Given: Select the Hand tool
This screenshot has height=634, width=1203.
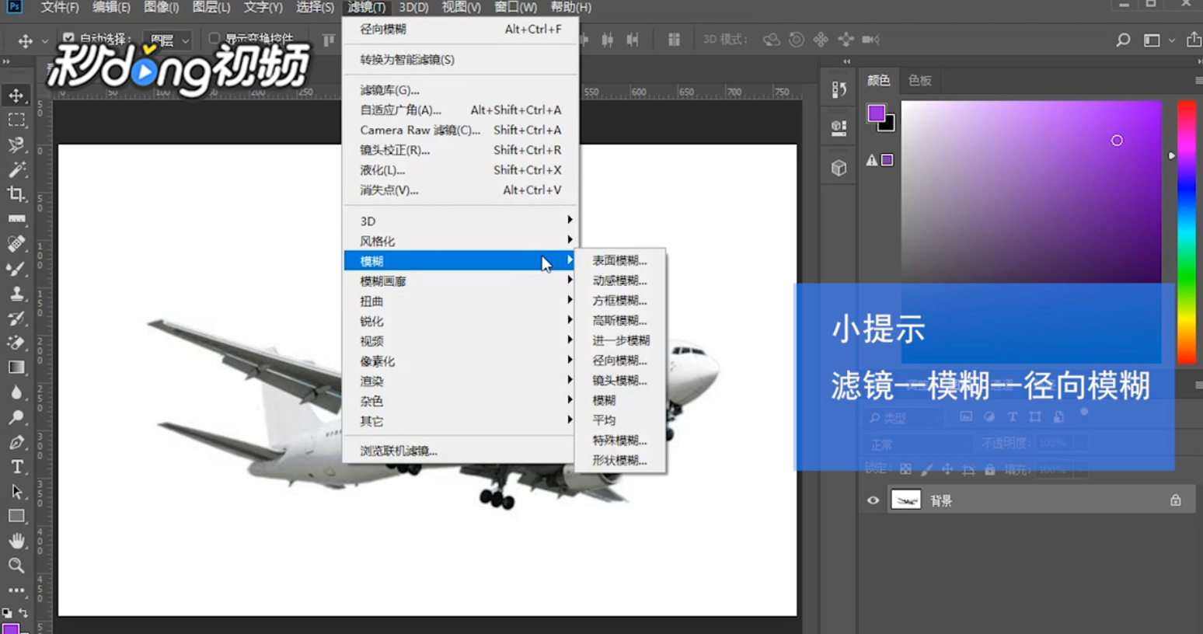Looking at the screenshot, I should pyautogui.click(x=16, y=541).
